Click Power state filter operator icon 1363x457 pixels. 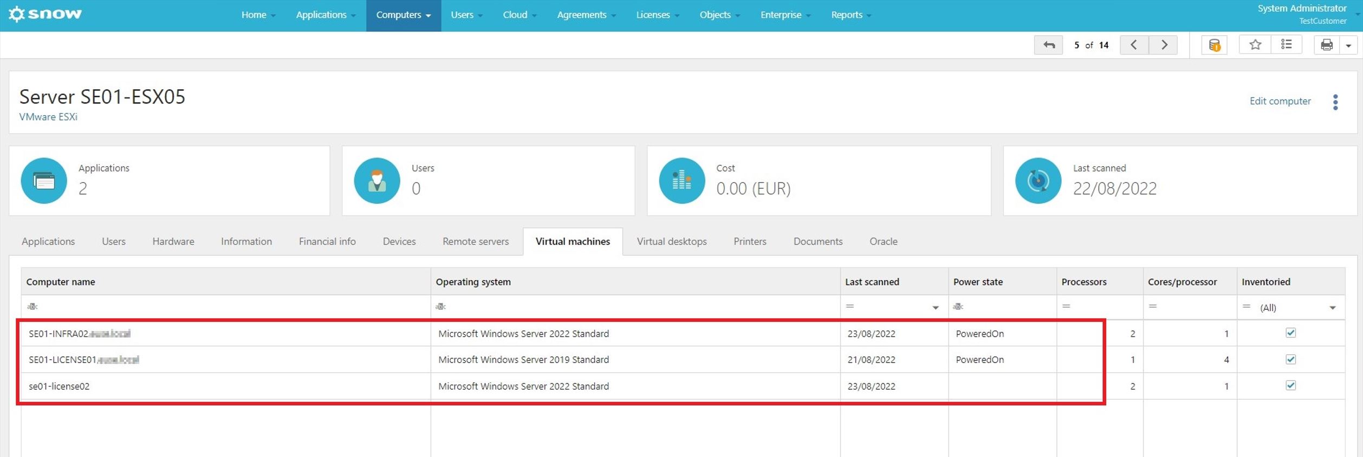[x=958, y=307]
